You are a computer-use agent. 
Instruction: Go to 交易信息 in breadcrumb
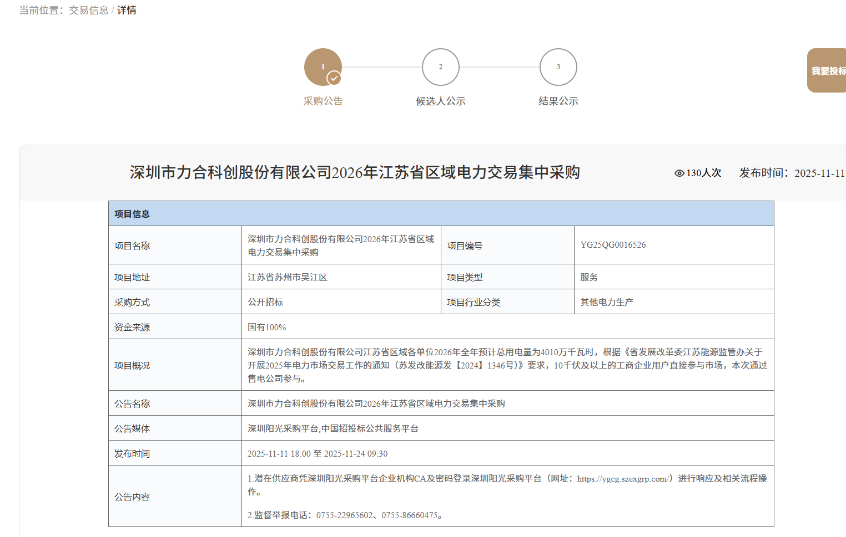(88, 11)
